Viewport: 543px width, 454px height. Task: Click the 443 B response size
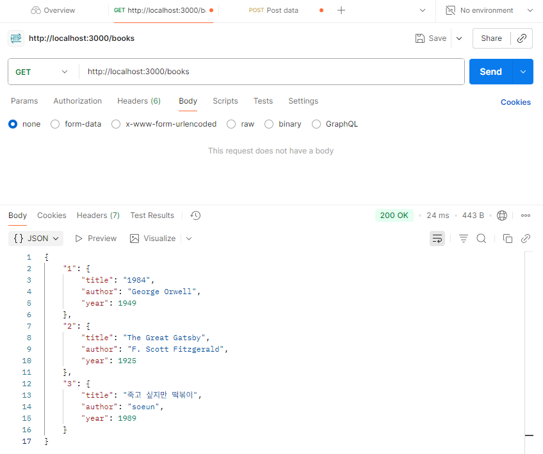pyautogui.click(x=473, y=215)
